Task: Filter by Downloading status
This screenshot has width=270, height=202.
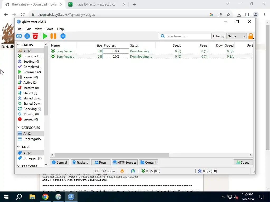Action: (31, 56)
